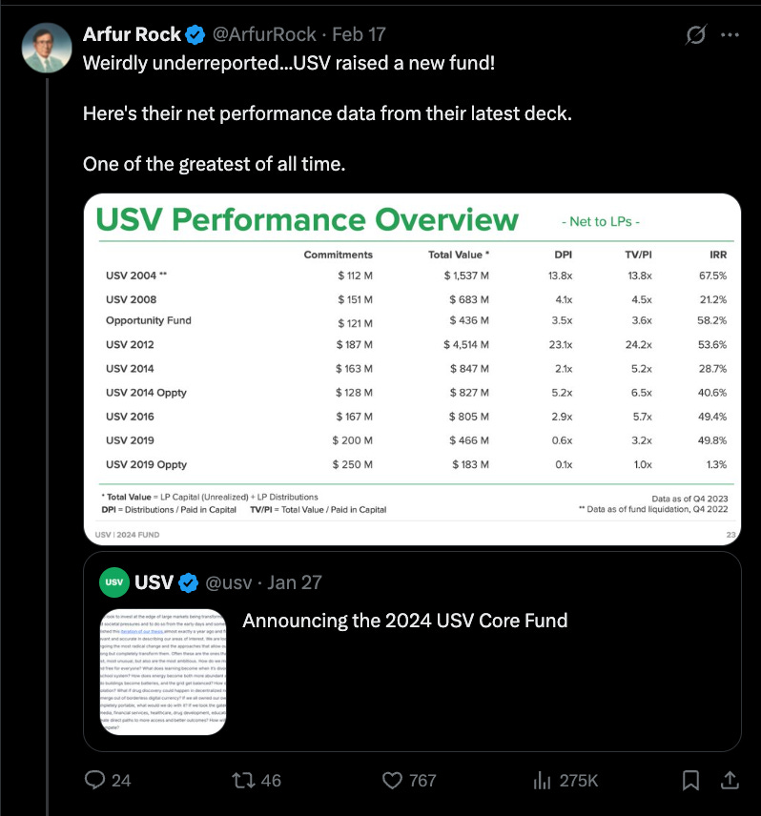Click Arfur Rock's blue verified badge
The height and width of the screenshot is (816, 761).
(x=195, y=33)
